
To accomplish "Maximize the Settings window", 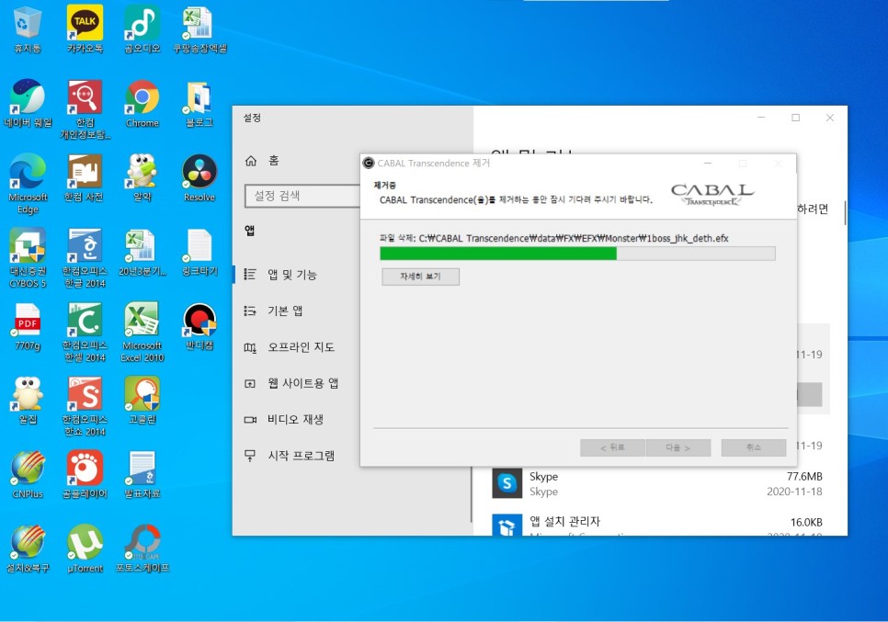I will (x=796, y=118).
